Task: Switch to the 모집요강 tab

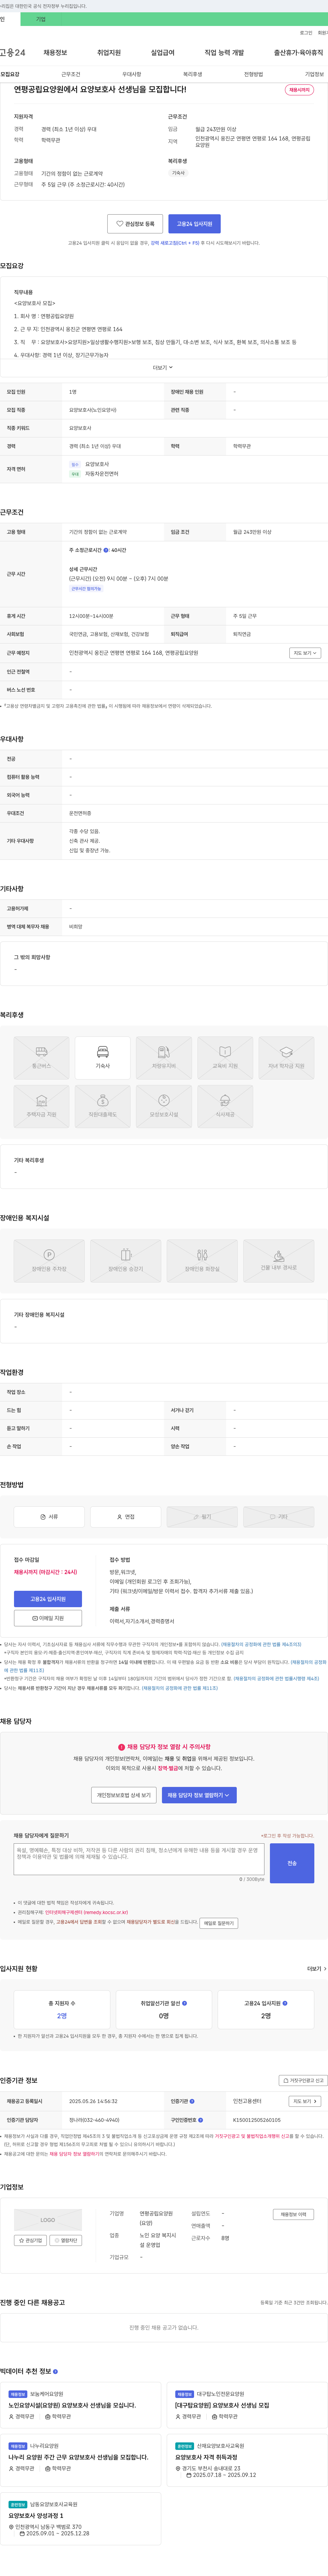Action: 10,74
